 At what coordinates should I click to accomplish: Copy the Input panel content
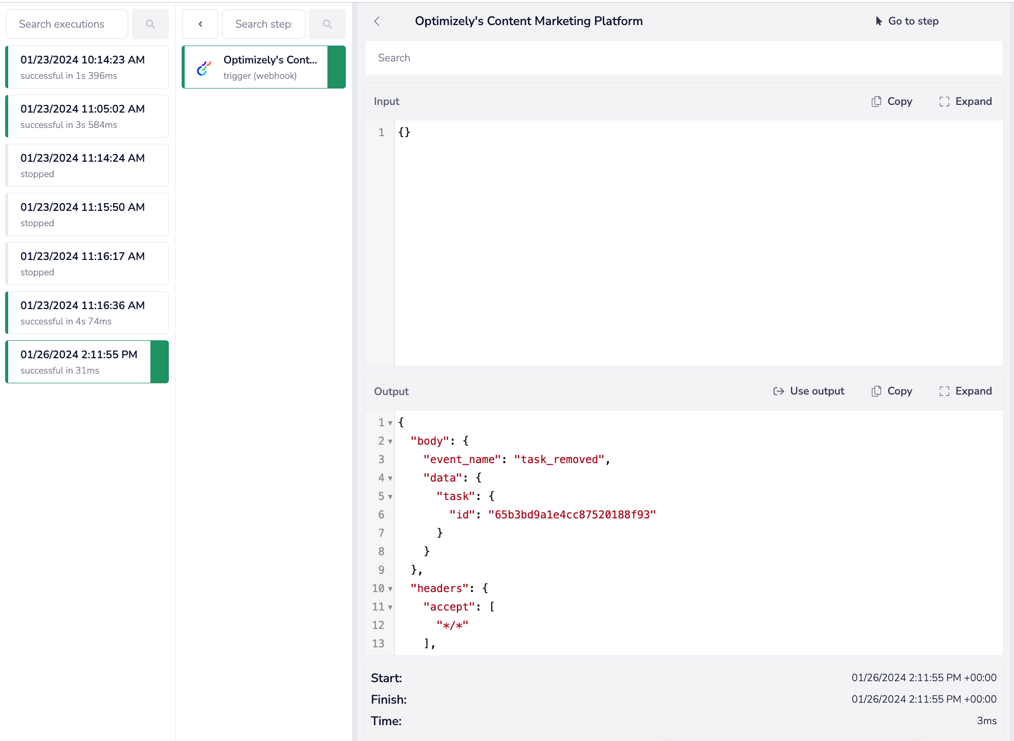click(892, 101)
